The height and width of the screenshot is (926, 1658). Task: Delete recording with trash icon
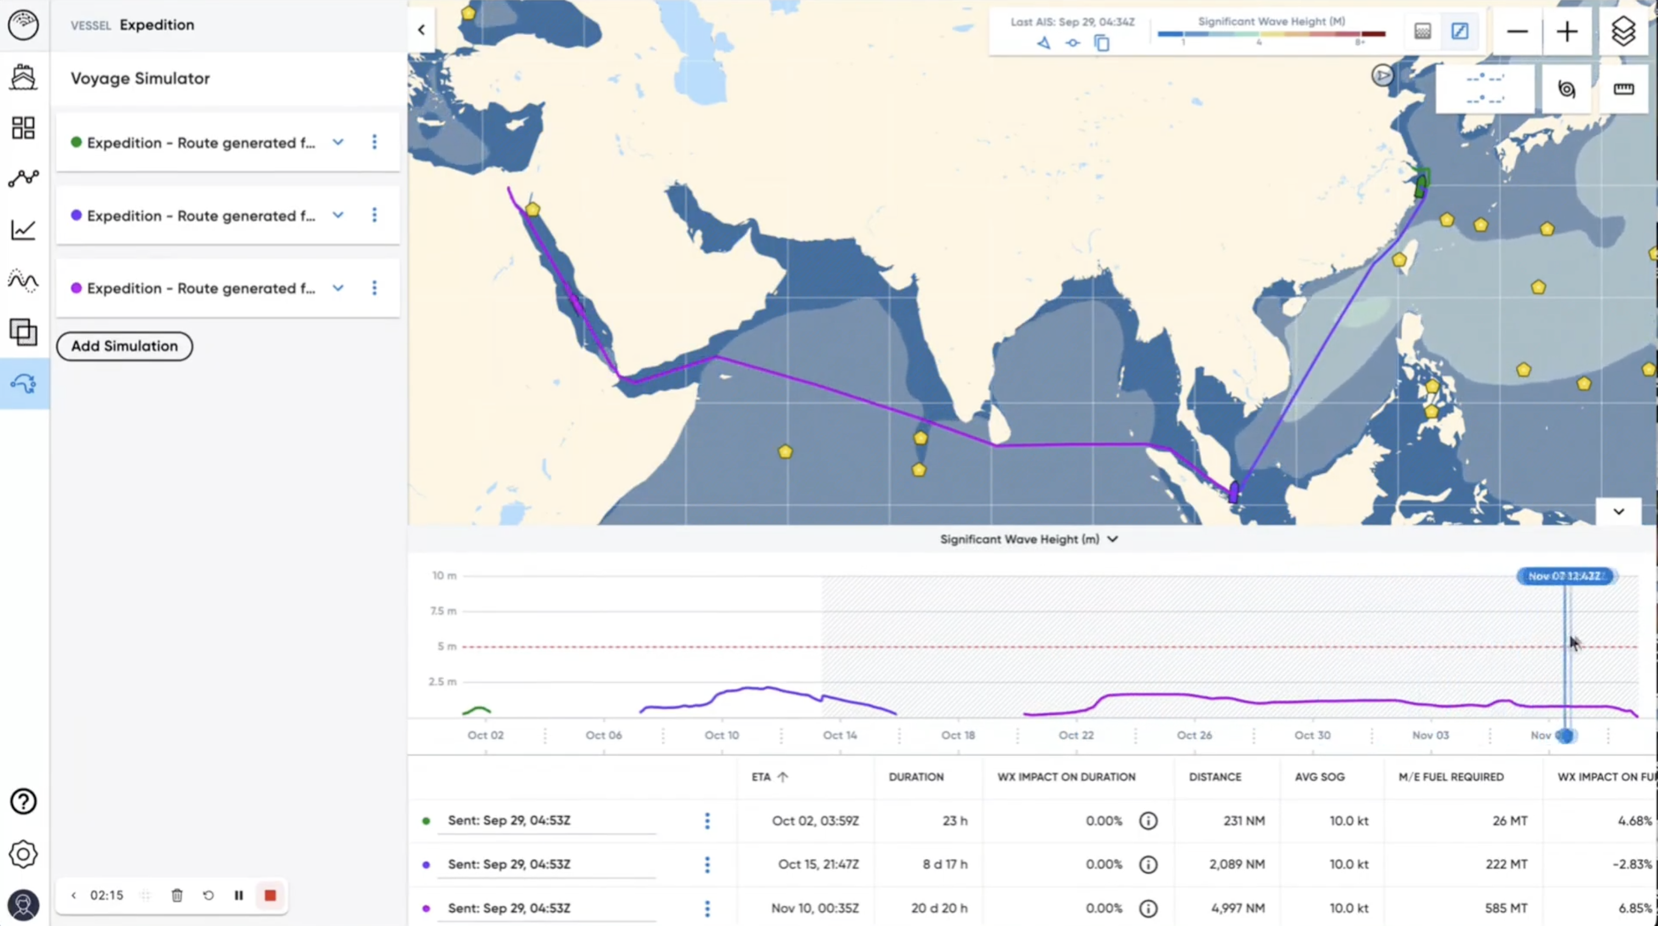(x=177, y=895)
